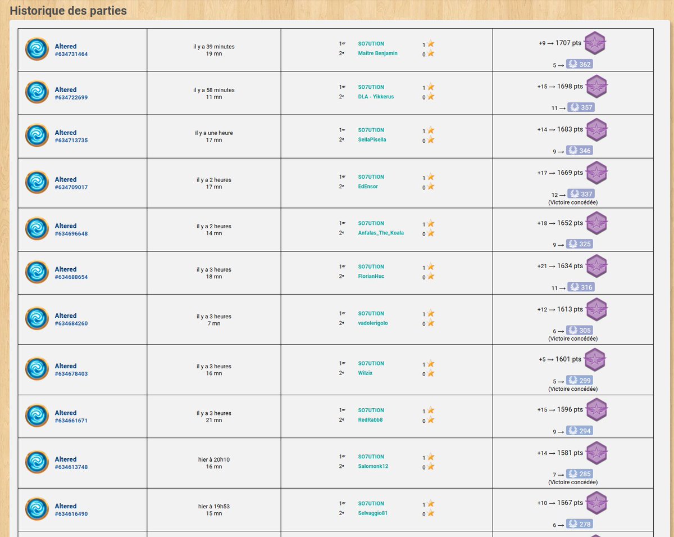The height and width of the screenshot is (537, 674).
Task: View player profile Anfalas_The_Koala
Action: pyautogui.click(x=381, y=233)
